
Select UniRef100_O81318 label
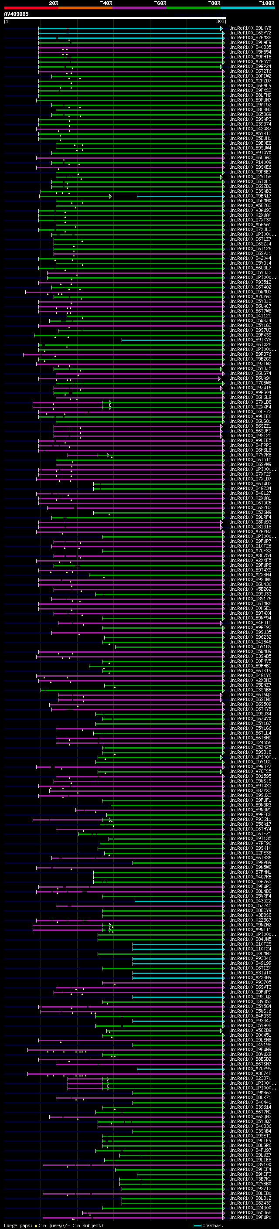(x=250, y=527)
